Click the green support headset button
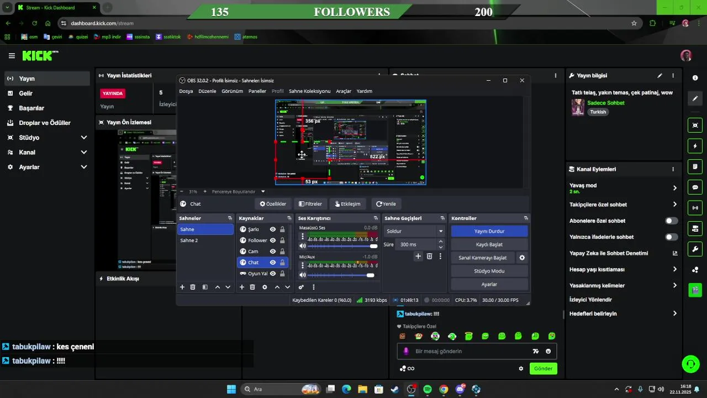Image resolution: width=707 pixels, height=398 pixels. [691, 364]
